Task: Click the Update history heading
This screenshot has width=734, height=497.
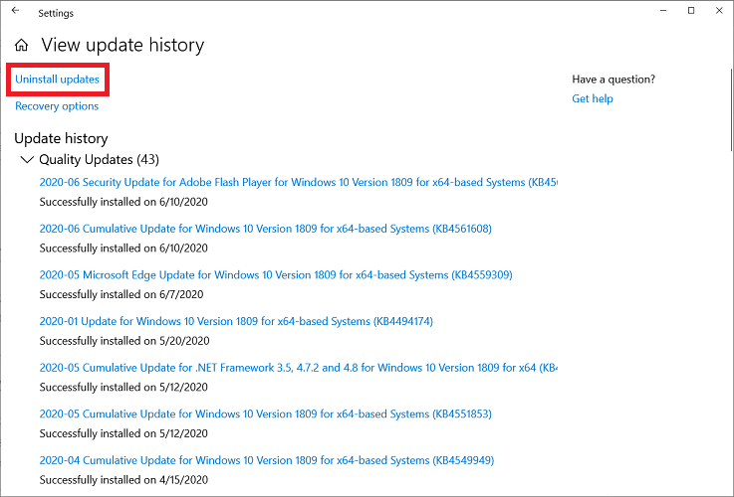Action: coord(61,138)
